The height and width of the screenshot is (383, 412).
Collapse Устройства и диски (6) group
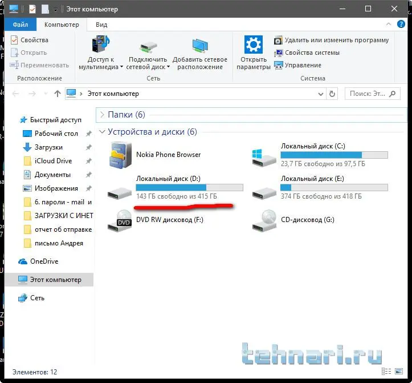pyautogui.click(x=102, y=132)
